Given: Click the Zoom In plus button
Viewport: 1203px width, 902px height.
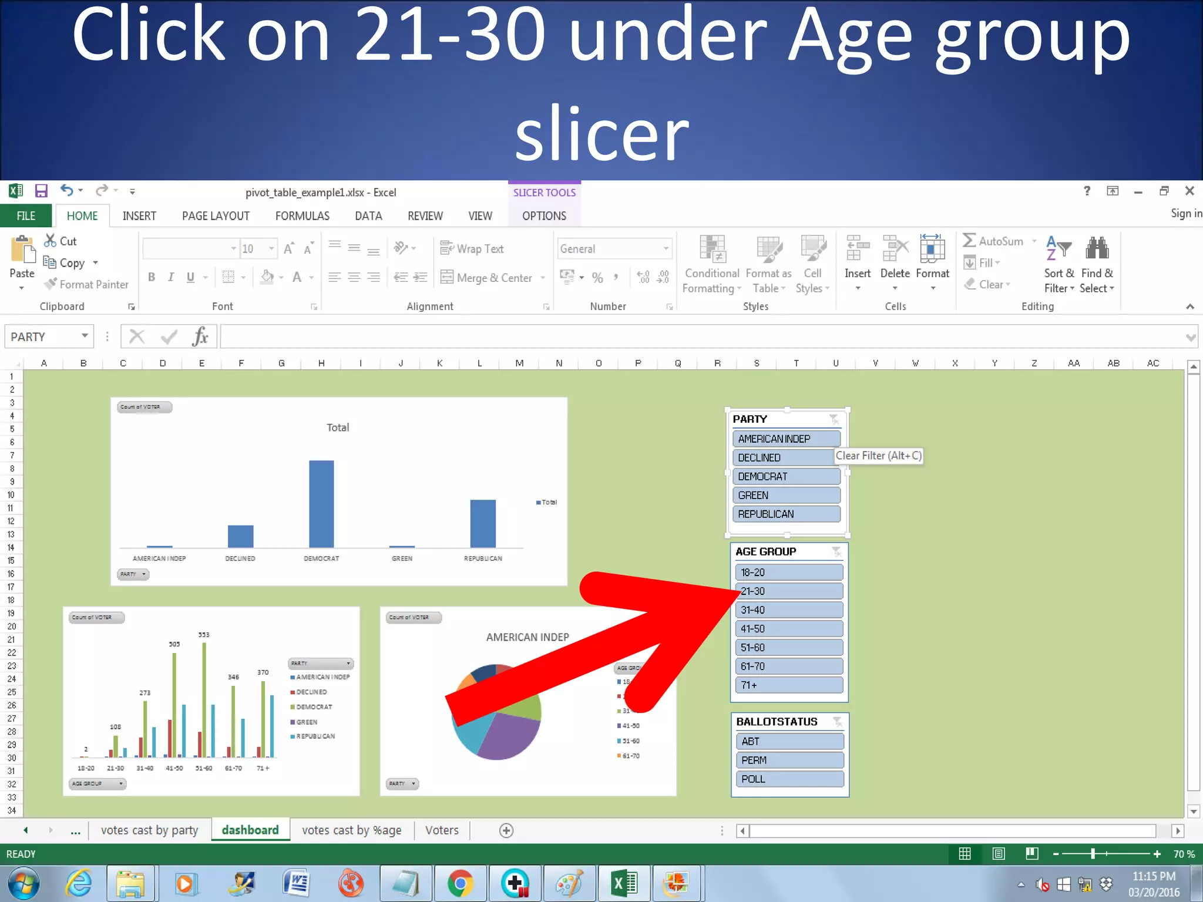Looking at the screenshot, I should 1157,854.
